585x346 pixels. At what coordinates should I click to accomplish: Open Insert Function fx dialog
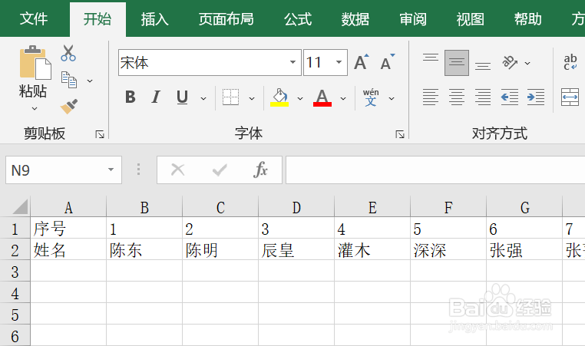pyautogui.click(x=261, y=170)
